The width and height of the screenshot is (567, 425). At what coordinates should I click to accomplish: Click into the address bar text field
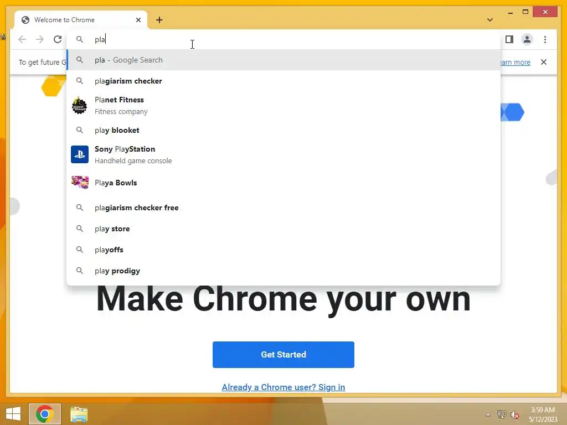pos(284,39)
